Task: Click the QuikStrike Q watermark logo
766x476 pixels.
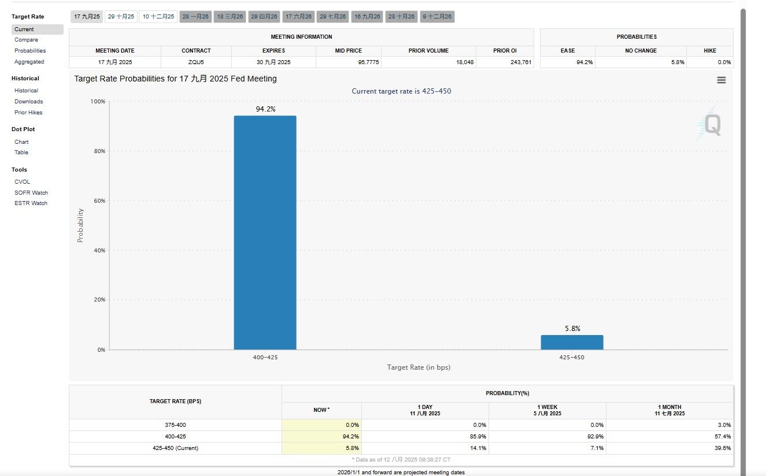Action: click(709, 125)
